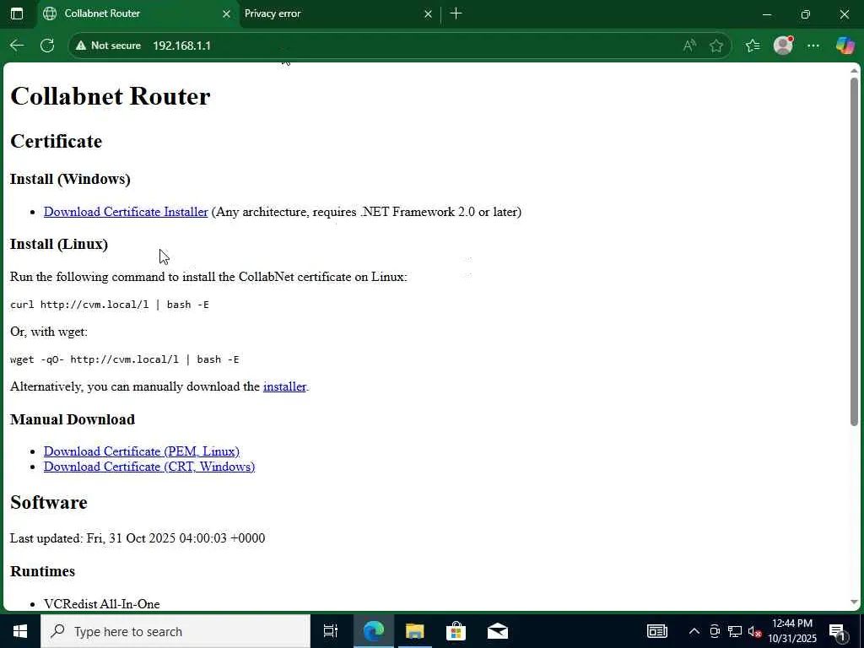
Task: Click the Last updated timestamp text
Action: 138,538
